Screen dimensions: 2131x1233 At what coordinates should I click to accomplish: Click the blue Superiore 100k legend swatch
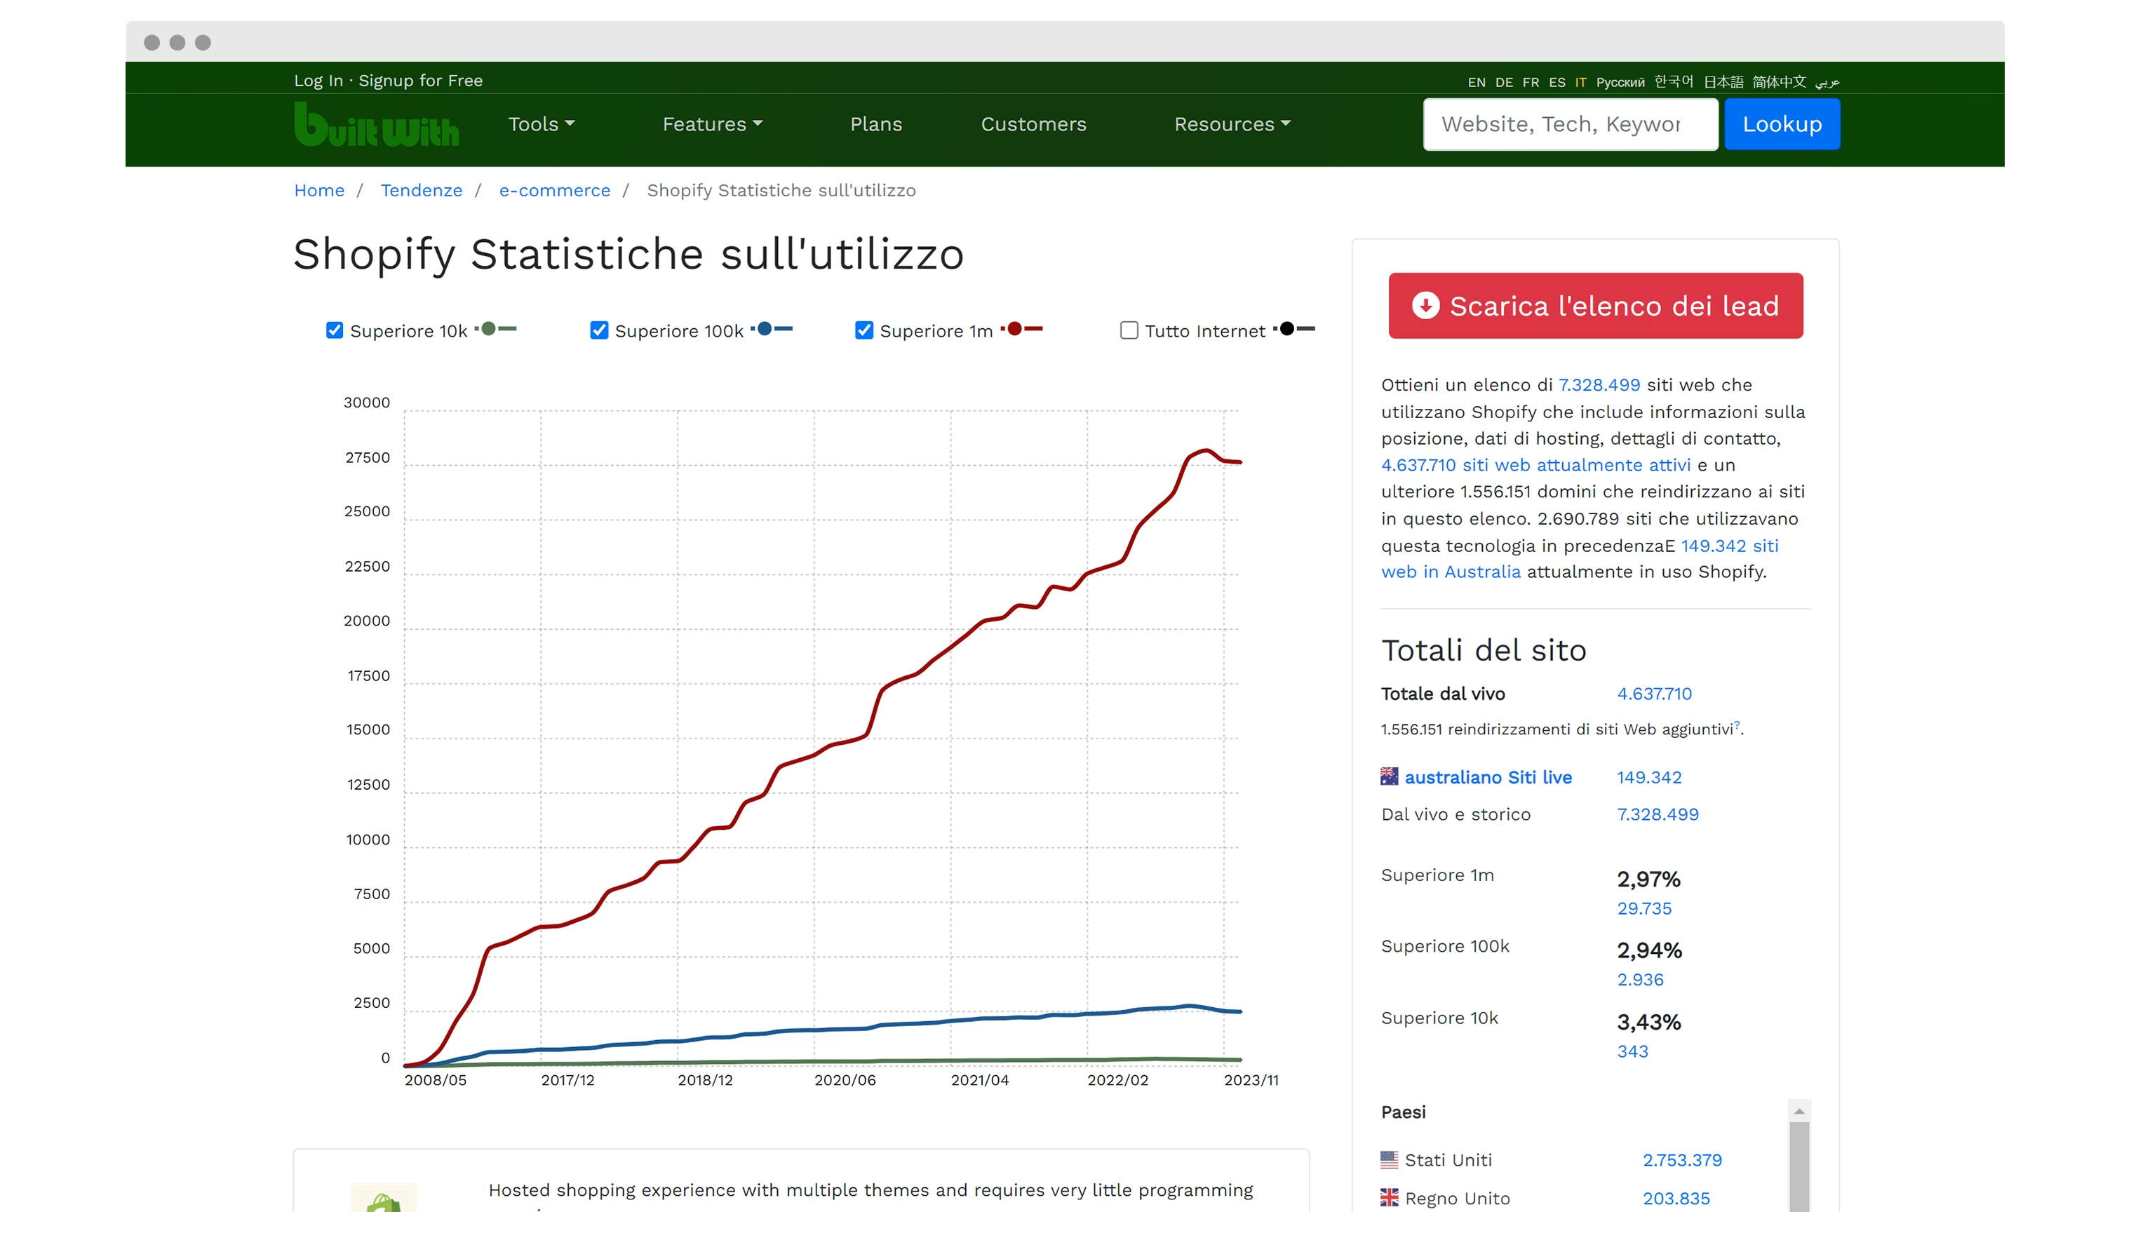pyautogui.click(x=771, y=329)
